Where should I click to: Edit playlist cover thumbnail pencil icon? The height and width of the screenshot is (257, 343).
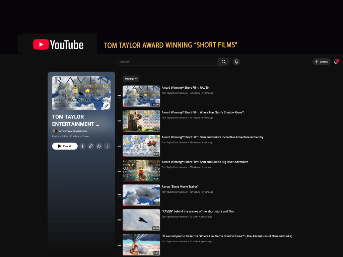point(107,106)
